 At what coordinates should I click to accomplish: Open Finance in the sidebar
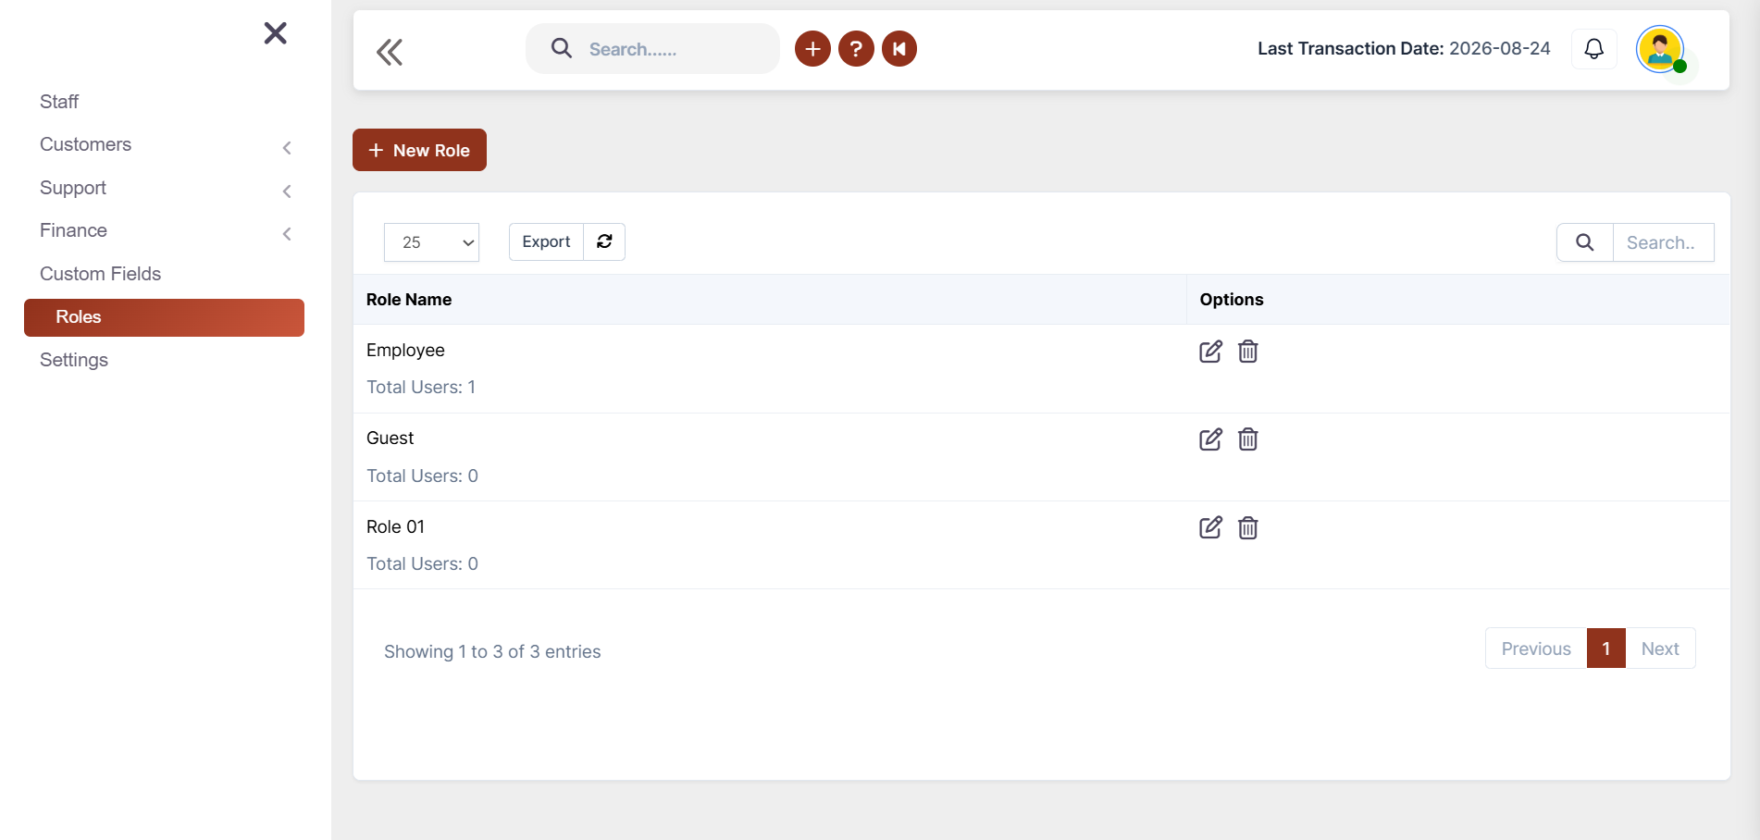point(73,230)
